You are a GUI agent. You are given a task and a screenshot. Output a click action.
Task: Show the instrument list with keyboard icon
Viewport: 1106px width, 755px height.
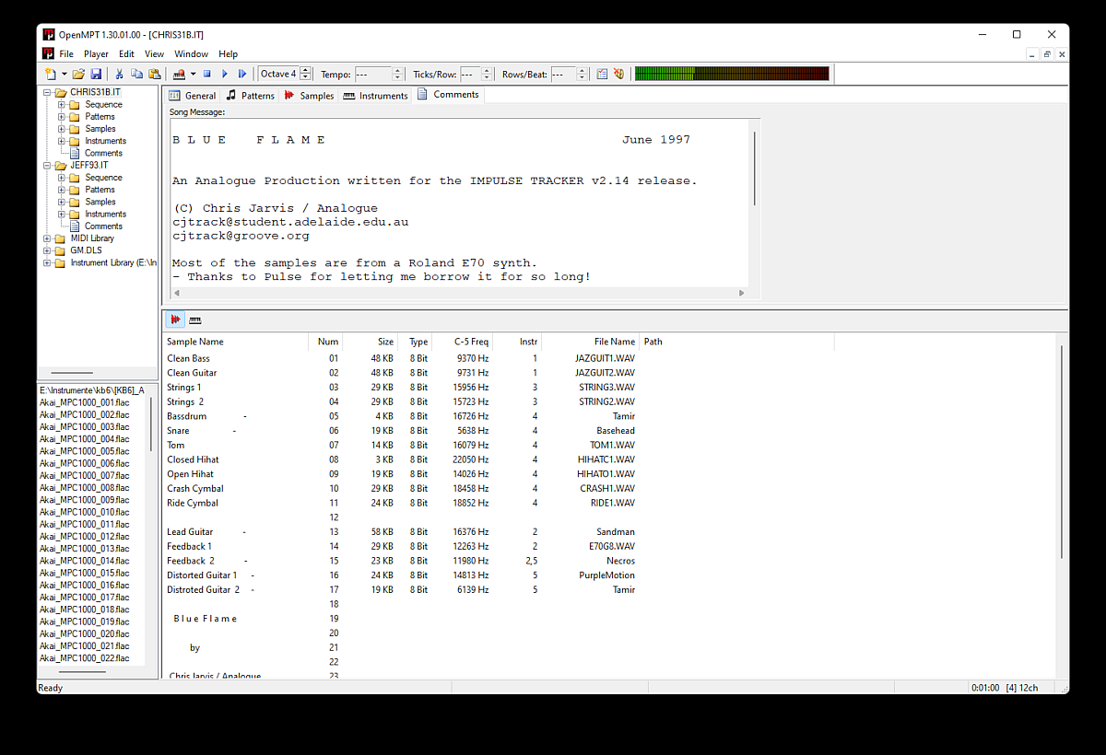[195, 319]
